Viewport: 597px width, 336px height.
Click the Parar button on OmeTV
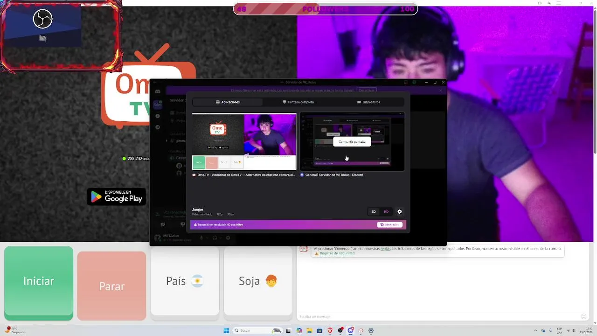[111, 286]
